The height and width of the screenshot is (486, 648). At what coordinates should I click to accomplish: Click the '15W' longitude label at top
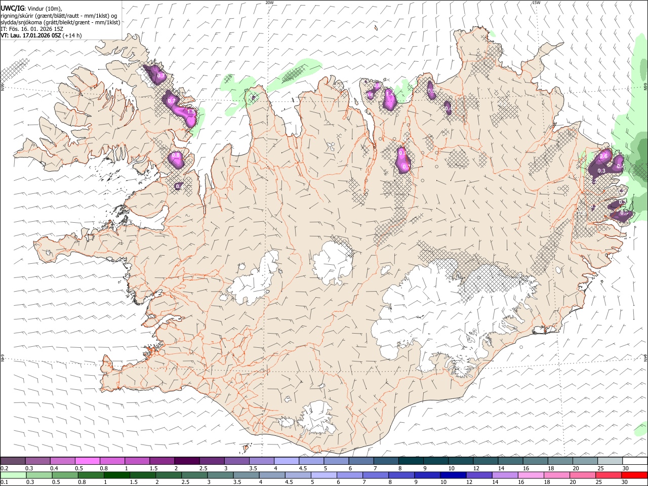(536, 3)
